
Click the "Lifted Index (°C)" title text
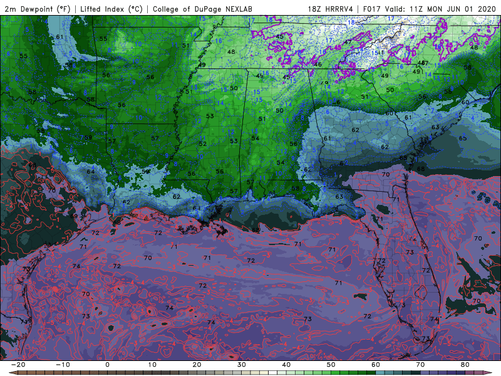[111, 9]
